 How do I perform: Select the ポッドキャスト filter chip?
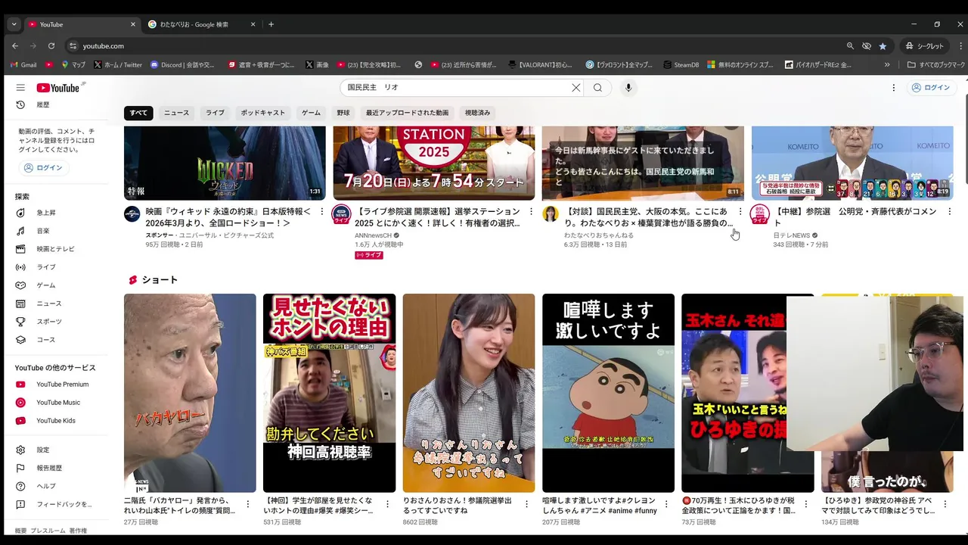pos(263,113)
